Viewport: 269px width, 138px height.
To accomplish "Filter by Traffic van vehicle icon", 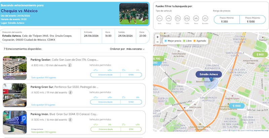I will tap(187, 18).
